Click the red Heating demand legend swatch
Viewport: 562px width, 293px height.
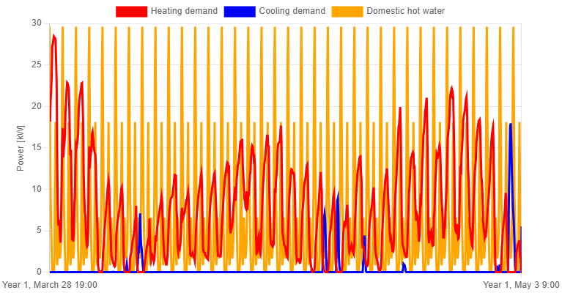[x=131, y=11]
